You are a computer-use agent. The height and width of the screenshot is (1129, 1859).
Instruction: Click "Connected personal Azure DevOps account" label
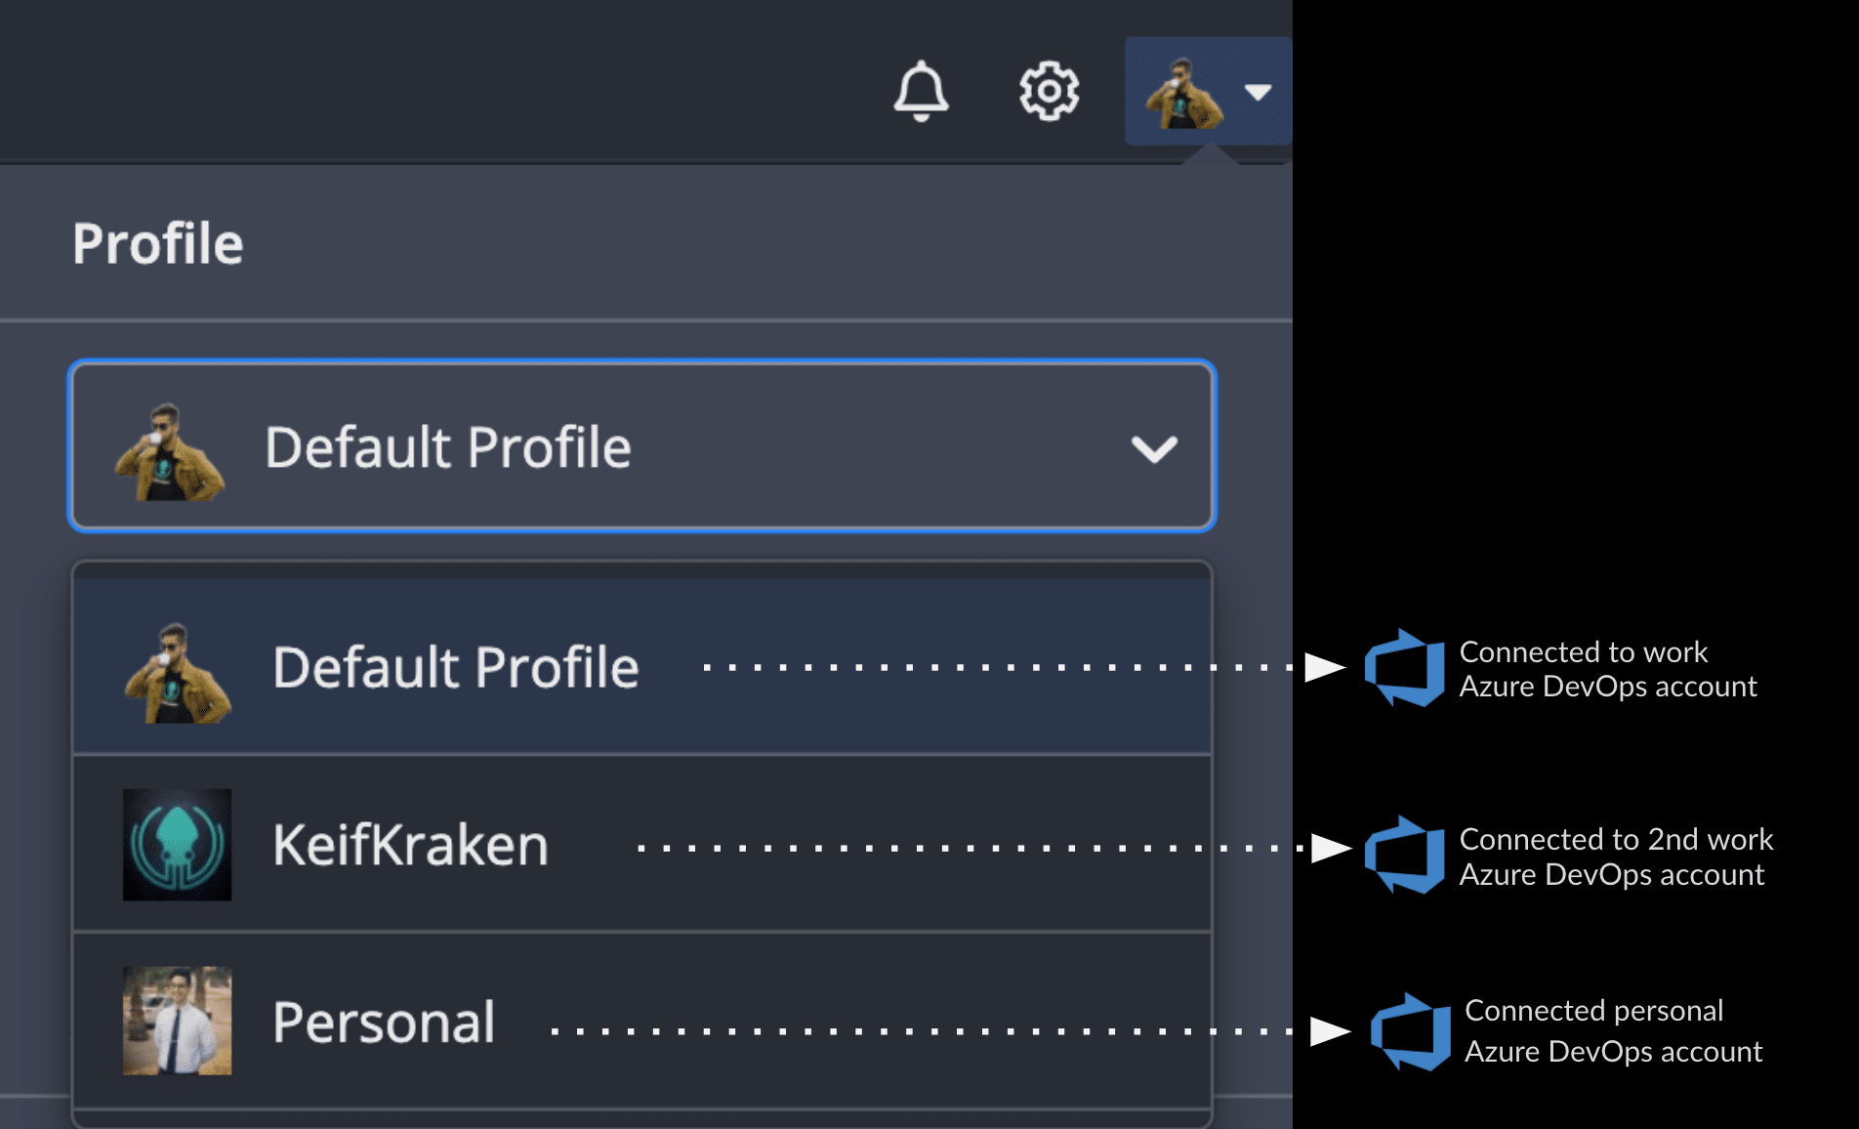click(1613, 1030)
